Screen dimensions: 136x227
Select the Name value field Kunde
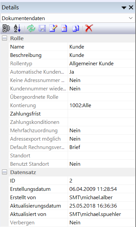tap(101, 47)
